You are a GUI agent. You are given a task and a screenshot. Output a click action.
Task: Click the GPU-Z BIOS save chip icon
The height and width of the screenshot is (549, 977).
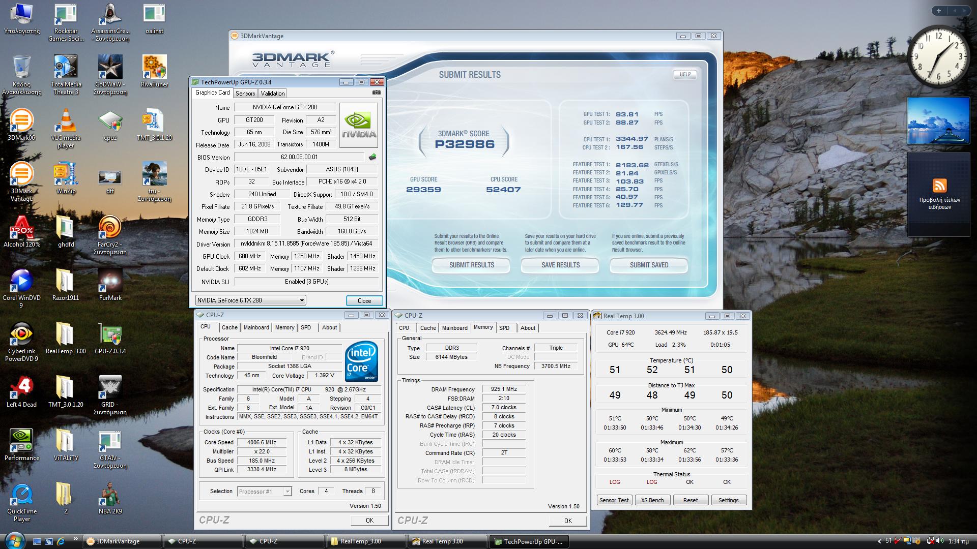click(372, 157)
